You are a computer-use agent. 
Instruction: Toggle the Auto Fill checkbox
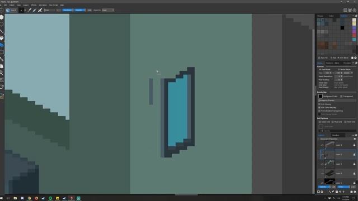click(x=319, y=58)
